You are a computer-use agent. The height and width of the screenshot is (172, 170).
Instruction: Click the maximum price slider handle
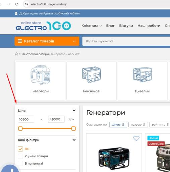point(73,129)
